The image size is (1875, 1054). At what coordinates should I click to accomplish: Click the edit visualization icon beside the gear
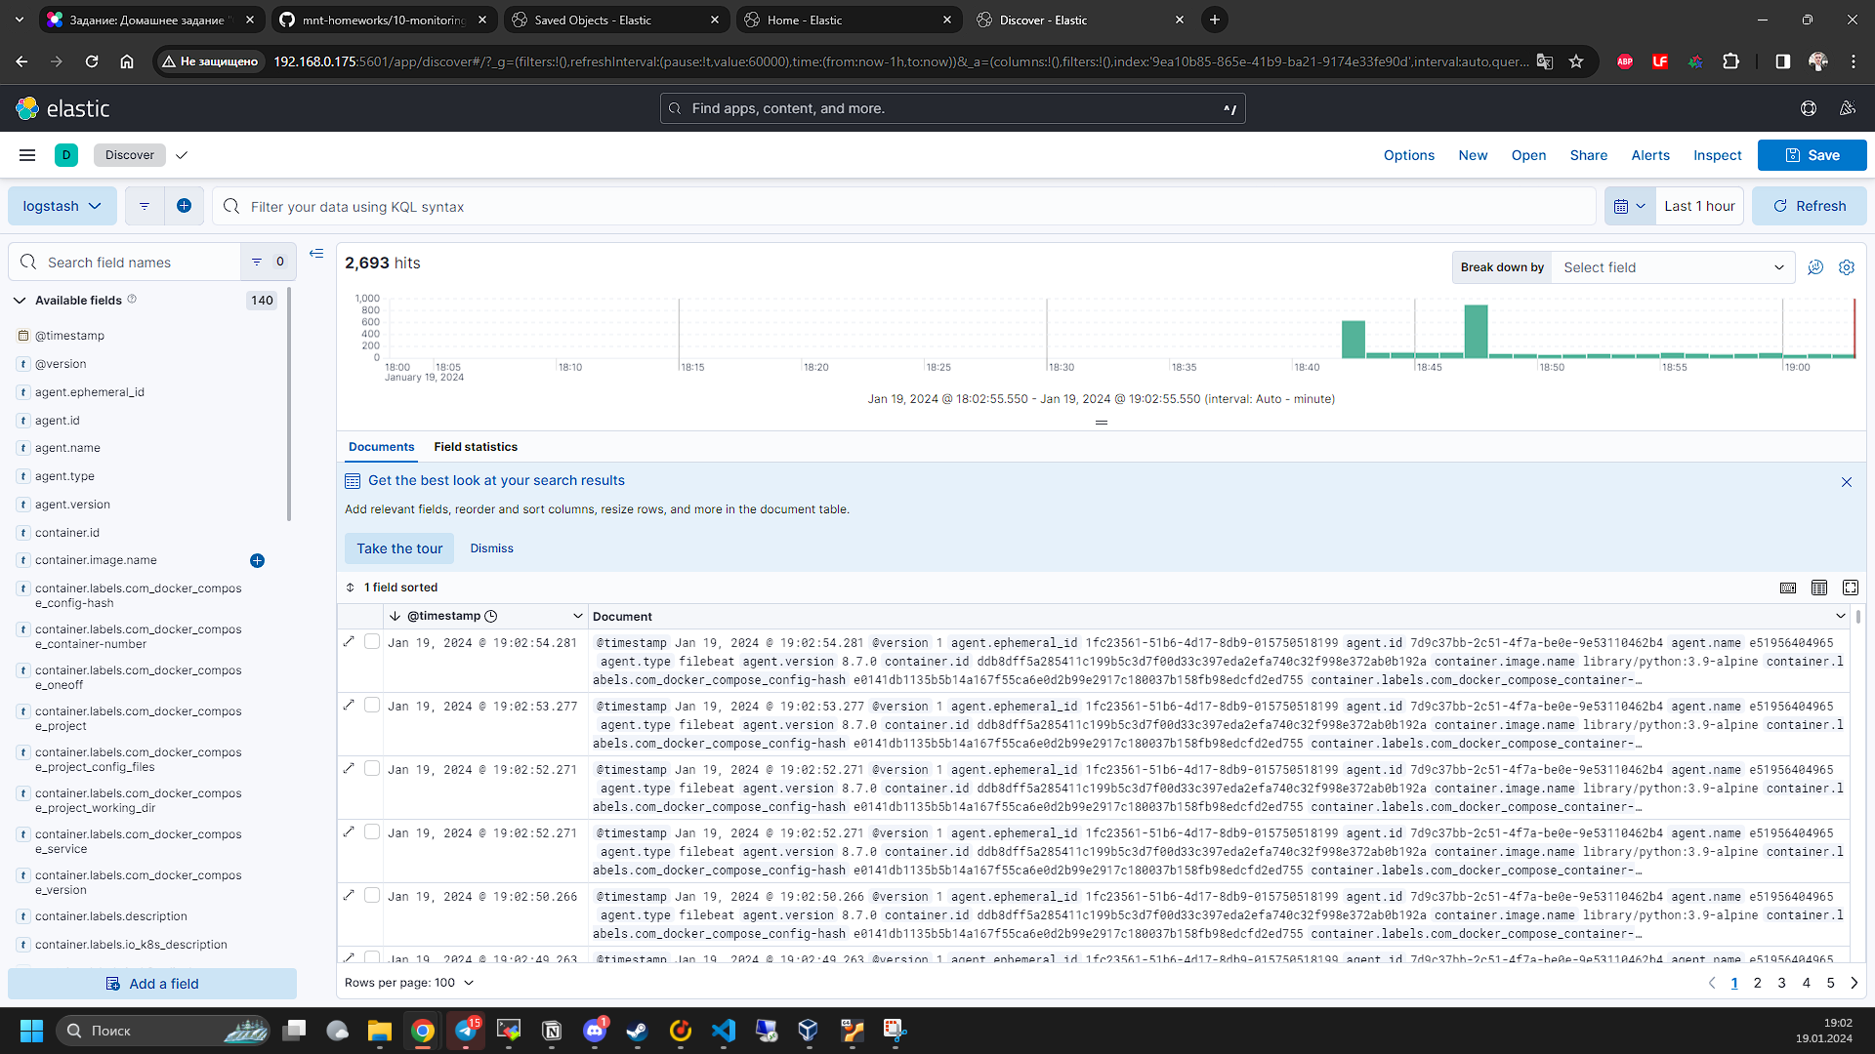[1815, 267]
